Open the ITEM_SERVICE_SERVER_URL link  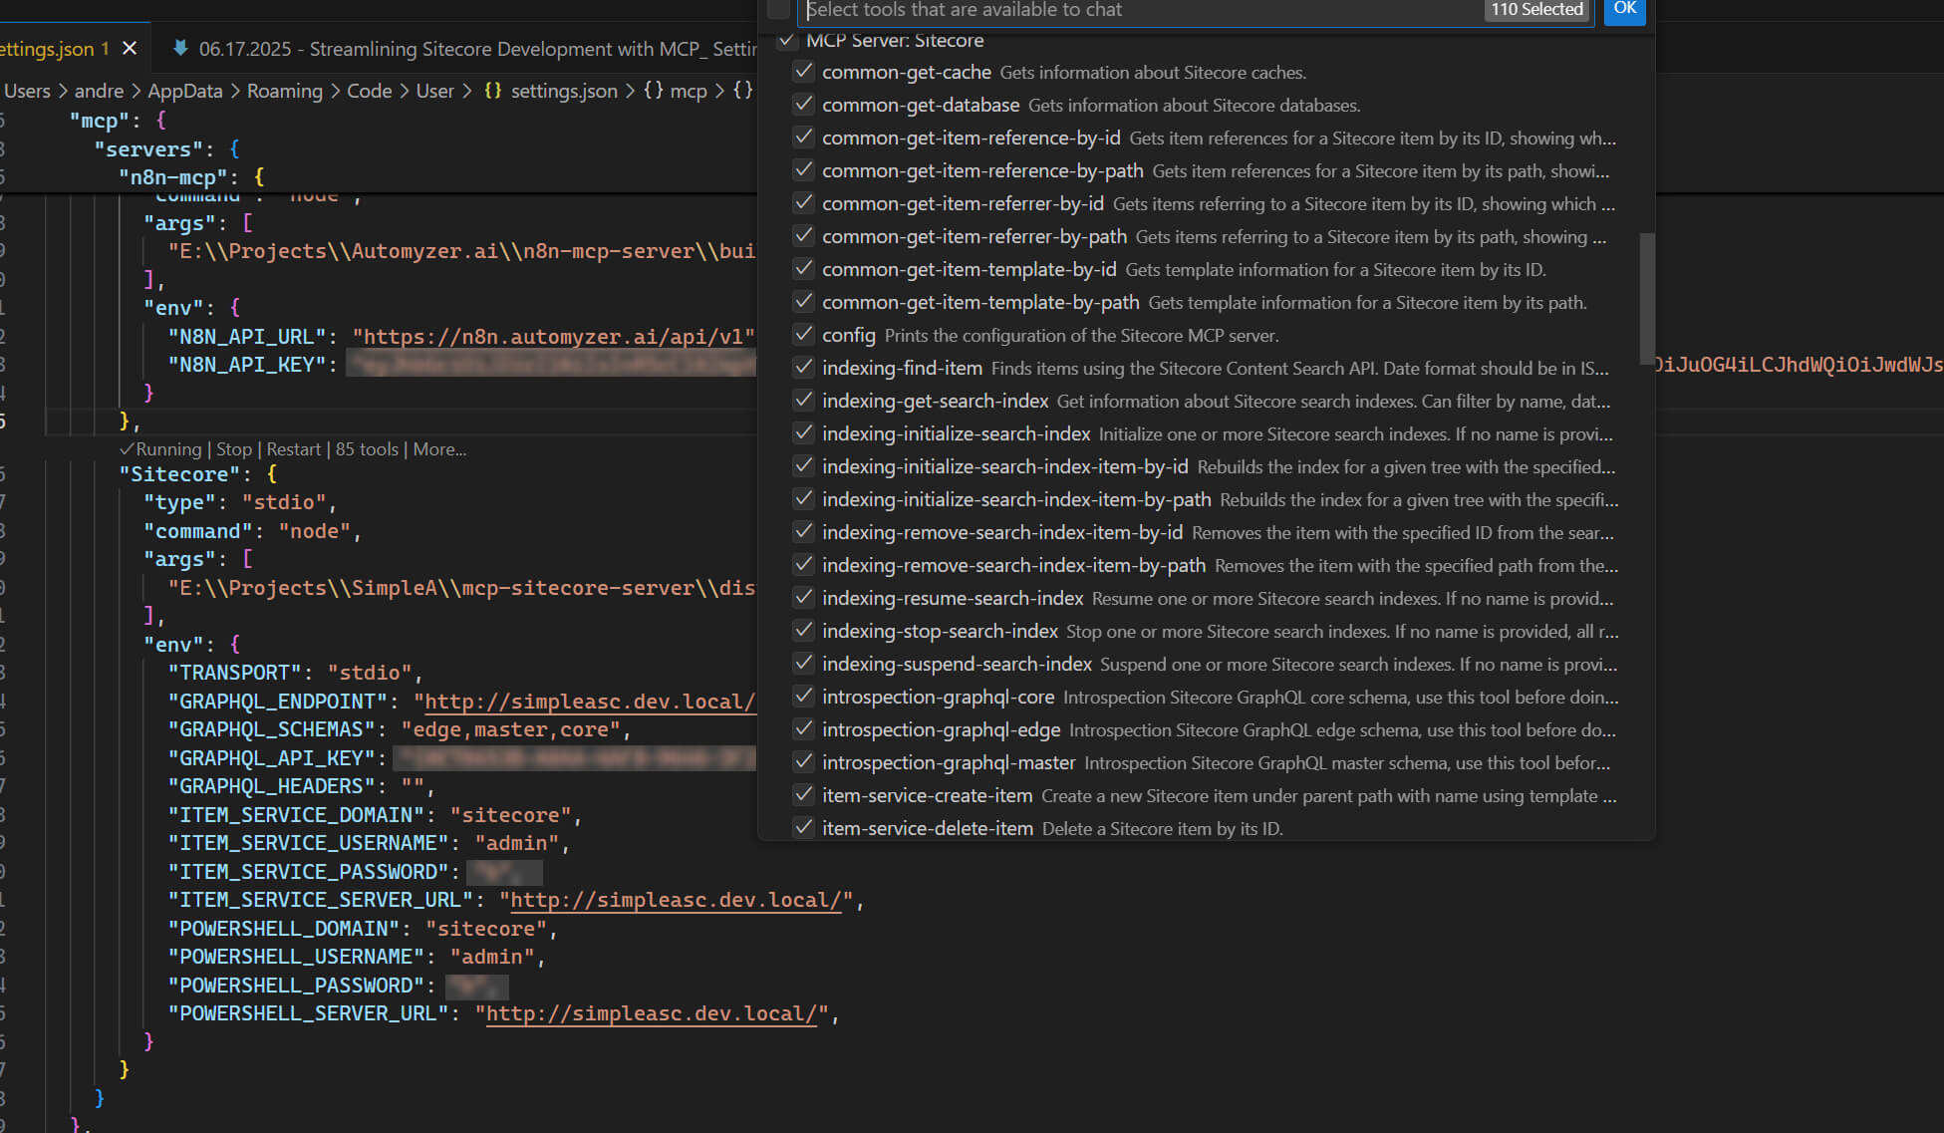(676, 900)
